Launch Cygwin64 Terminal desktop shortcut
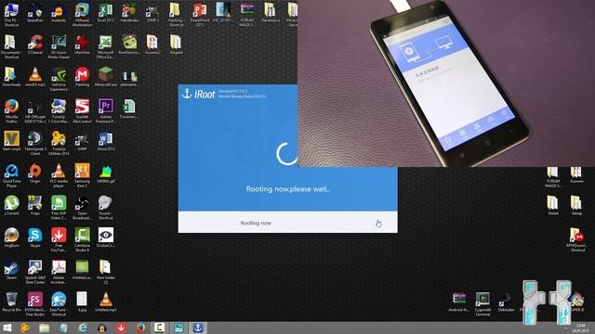595x334 pixels. click(x=483, y=304)
